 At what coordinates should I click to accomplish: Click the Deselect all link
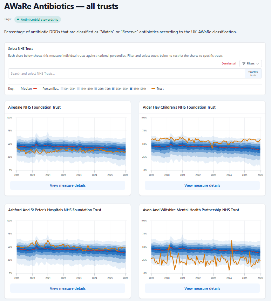229,64
